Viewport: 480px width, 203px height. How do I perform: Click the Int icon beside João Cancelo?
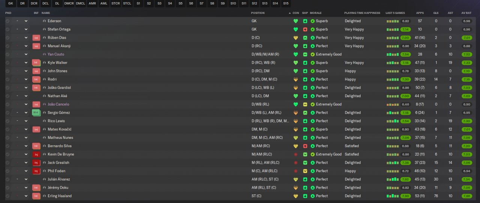[x=36, y=104]
